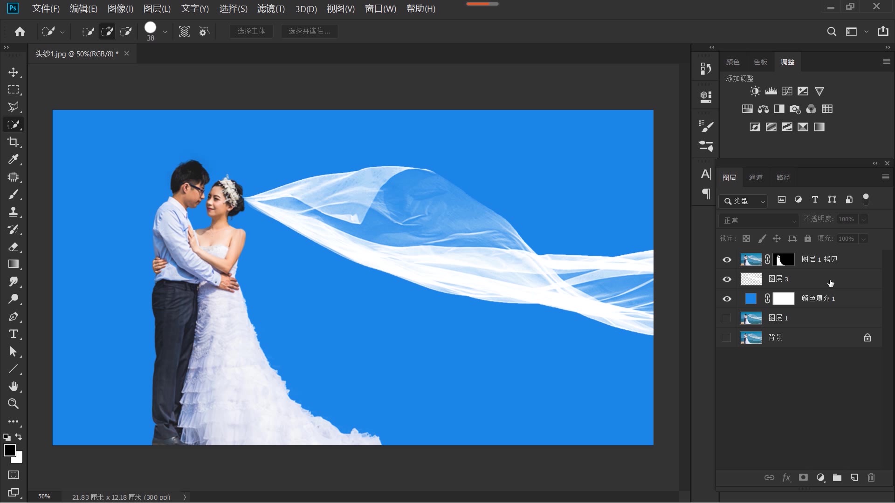Open the brush size picker dropdown
Screen dimensions: 895x503
(x=165, y=32)
